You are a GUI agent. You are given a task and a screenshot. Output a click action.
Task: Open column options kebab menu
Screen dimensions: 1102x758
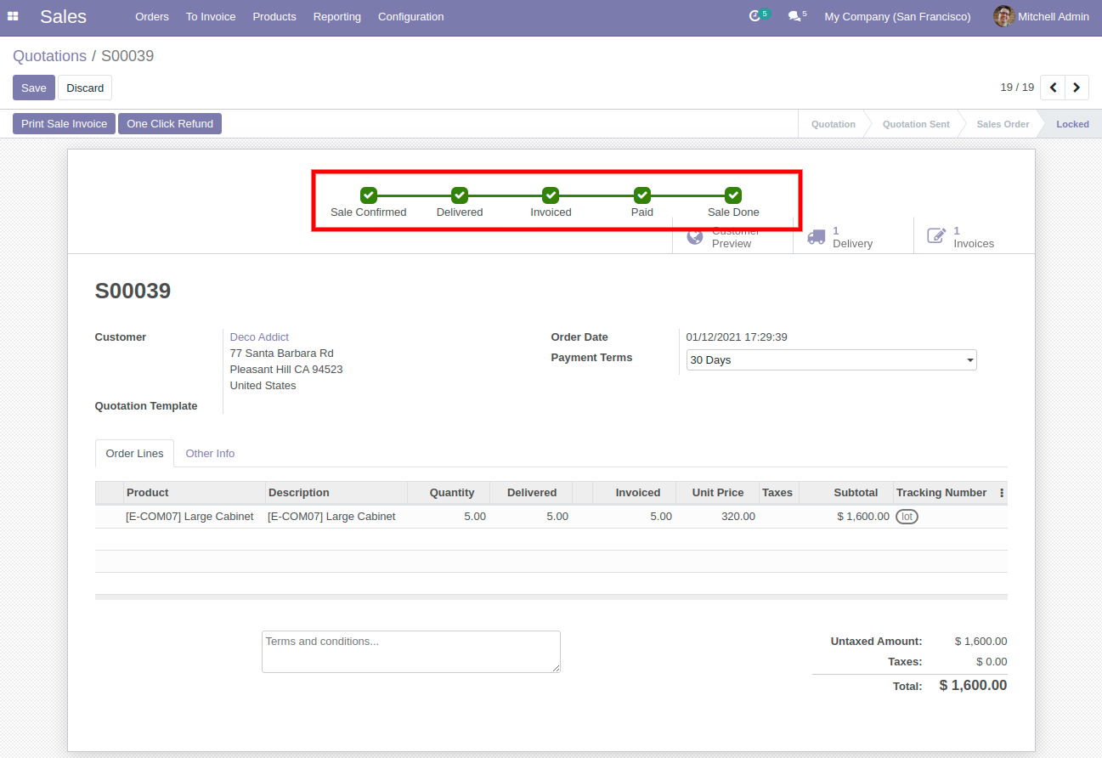coord(1001,493)
